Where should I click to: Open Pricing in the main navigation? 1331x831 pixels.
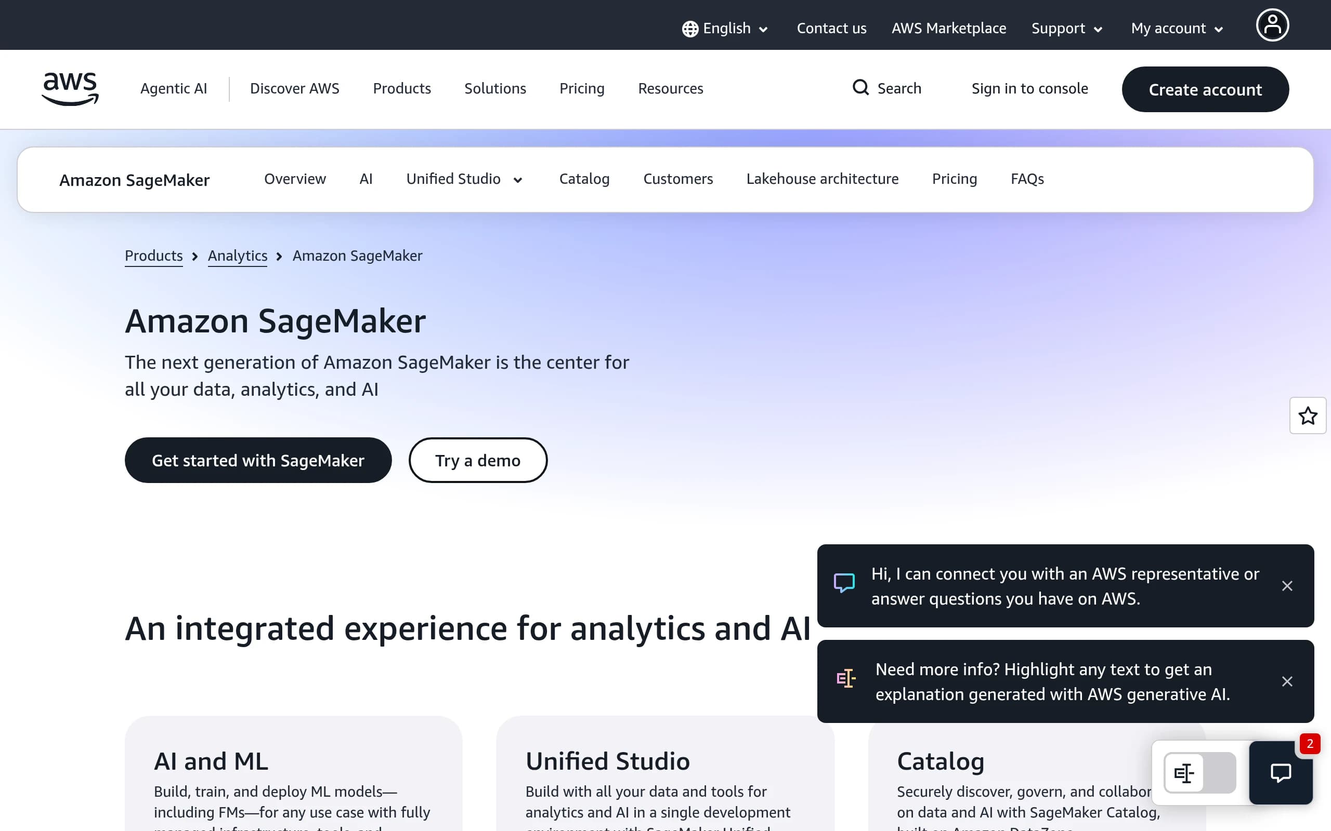click(x=582, y=88)
